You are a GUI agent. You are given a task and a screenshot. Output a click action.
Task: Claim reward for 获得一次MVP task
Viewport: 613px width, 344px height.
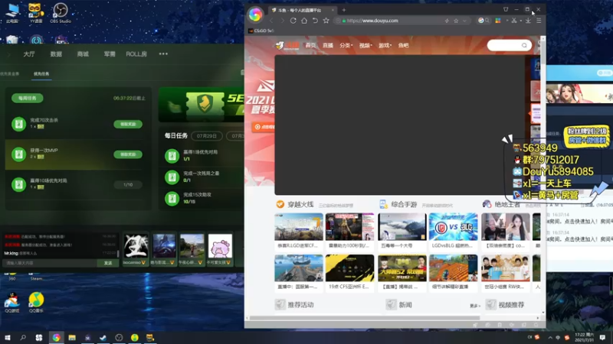pyautogui.click(x=128, y=154)
